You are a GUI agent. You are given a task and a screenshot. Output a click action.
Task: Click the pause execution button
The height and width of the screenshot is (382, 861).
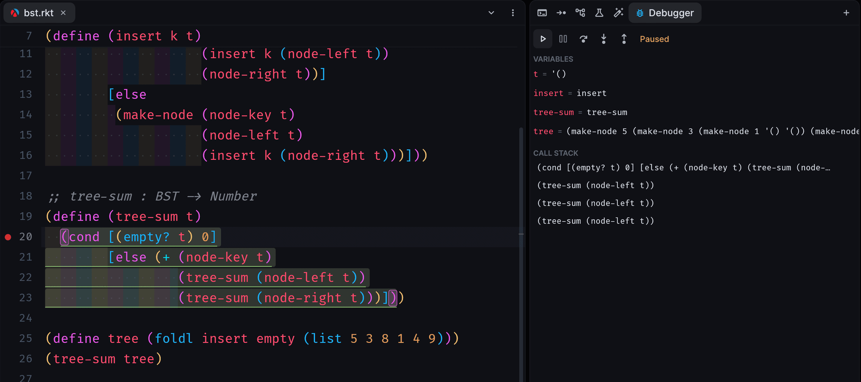[563, 39]
